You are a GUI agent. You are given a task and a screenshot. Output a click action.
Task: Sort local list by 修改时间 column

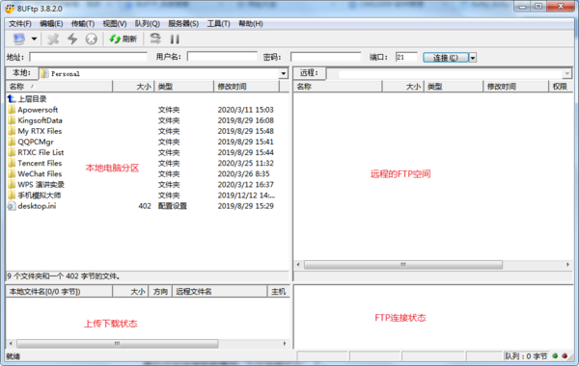click(x=246, y=87)
